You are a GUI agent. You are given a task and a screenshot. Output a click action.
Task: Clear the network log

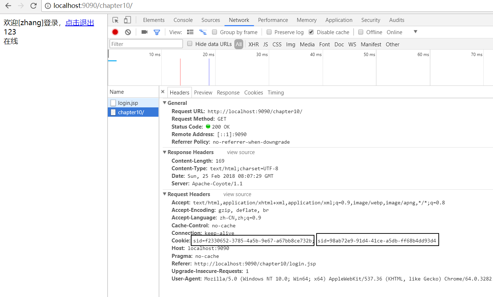[128, 32]
